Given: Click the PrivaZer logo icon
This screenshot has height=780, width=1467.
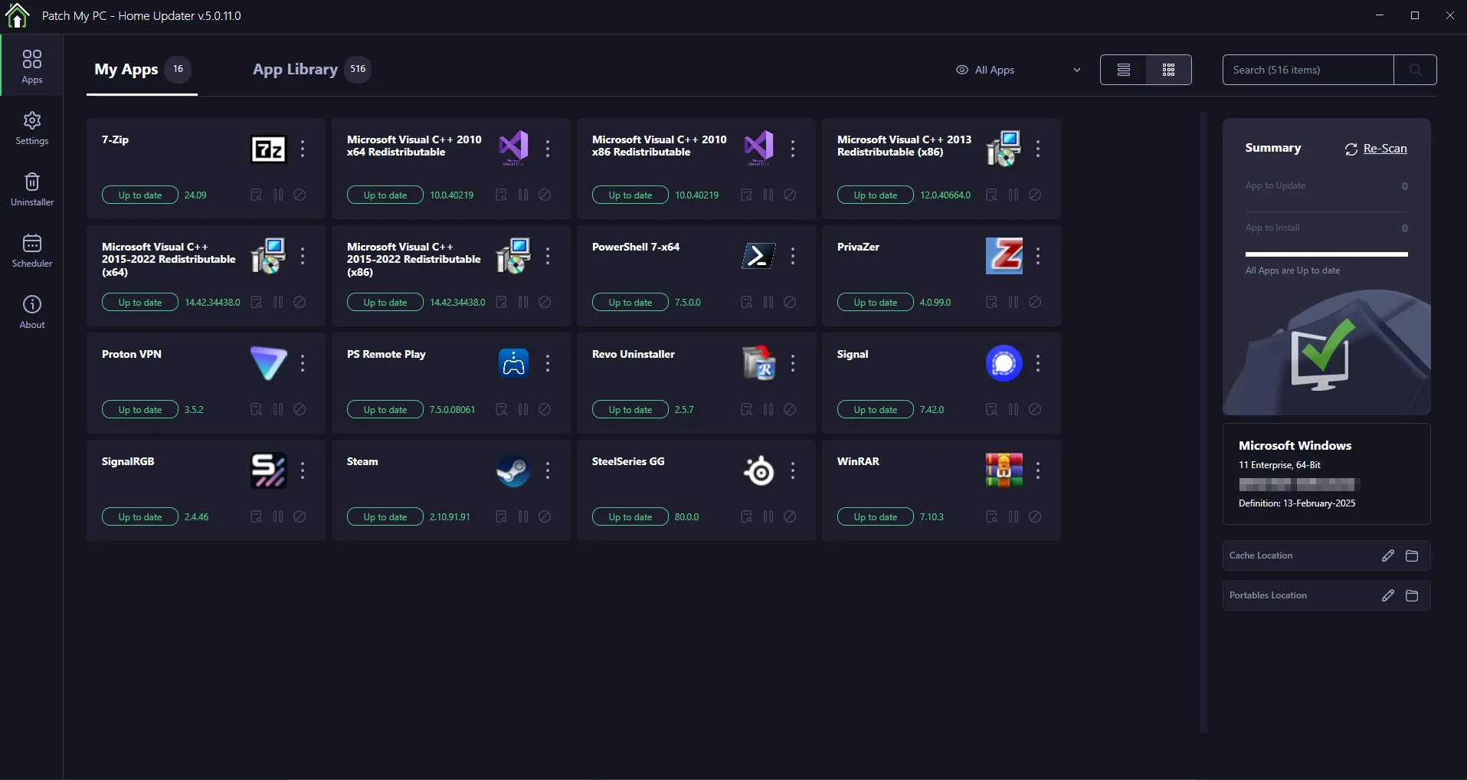Looking at the screenshot, I should pos(1004,256).
